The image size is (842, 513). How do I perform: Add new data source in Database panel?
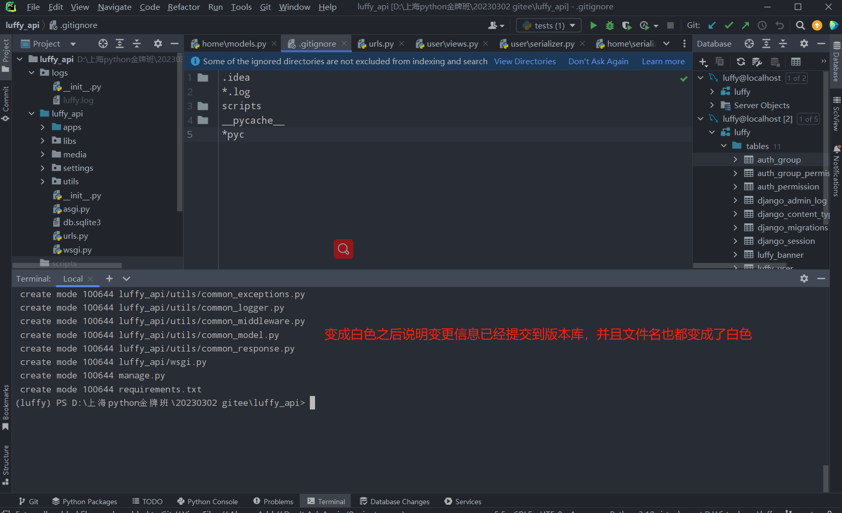pos(703,62)
